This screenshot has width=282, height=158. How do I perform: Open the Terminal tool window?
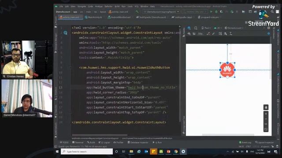[x=78, y=142]
